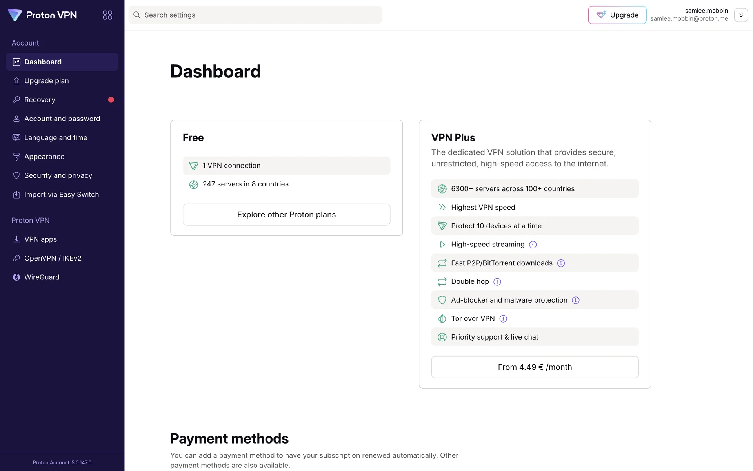Select OpenVPN / IKEv2 menu item
This screenshot has width=753, height=471.
point(53,258)
